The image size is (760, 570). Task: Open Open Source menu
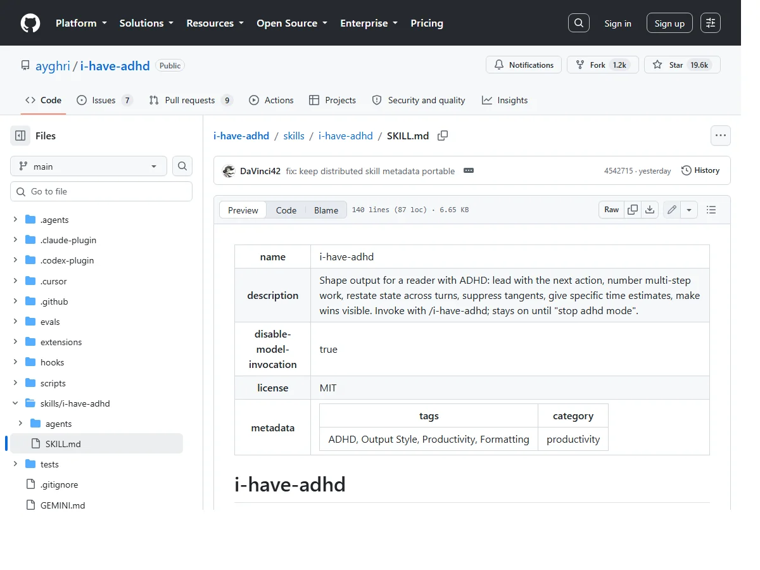(292, 23)
